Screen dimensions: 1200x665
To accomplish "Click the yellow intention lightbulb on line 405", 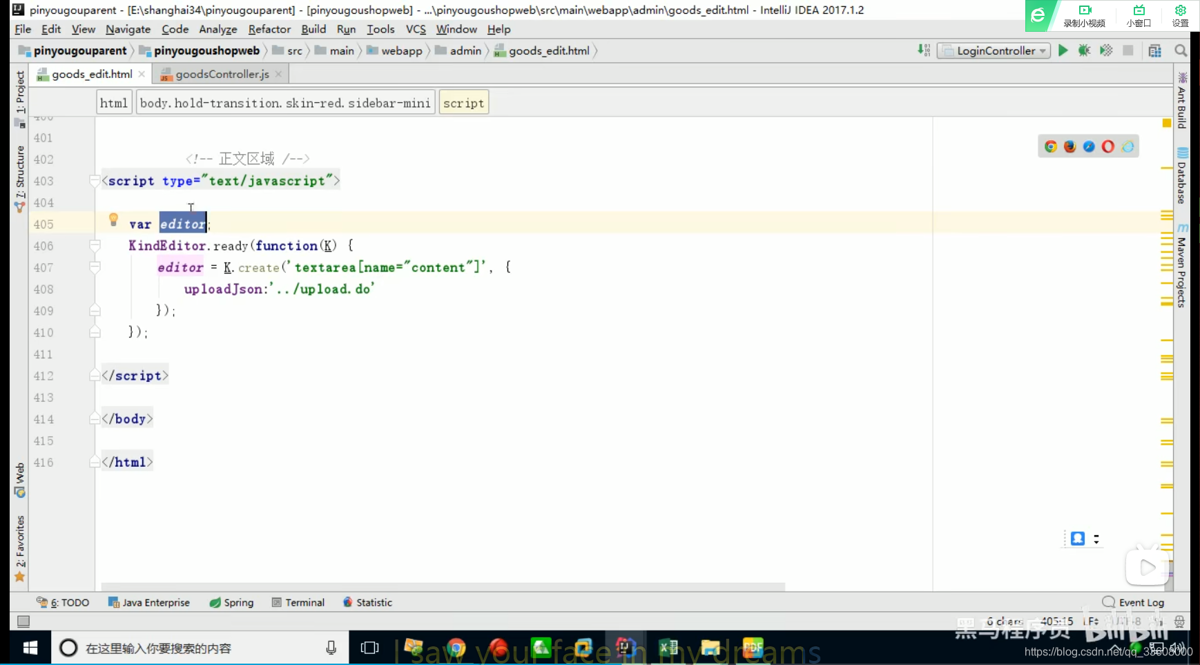I will click(113, 220).
